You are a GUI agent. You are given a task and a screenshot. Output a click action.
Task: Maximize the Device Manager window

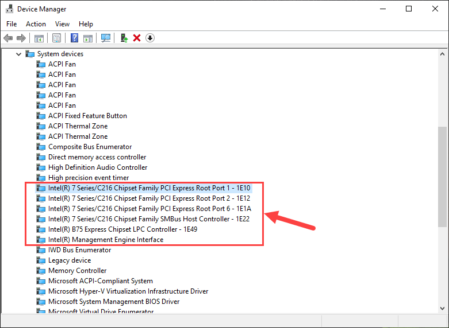pyautogui.click(x=409, y=9)
